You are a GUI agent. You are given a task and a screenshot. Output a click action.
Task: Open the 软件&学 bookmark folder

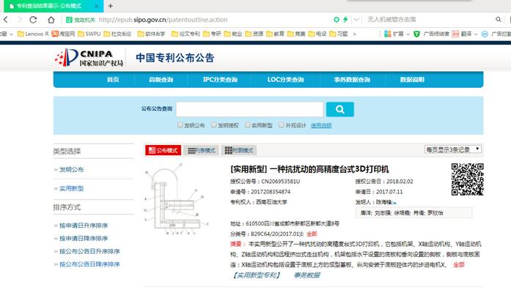pyautogui.click(x=151, y=34)
